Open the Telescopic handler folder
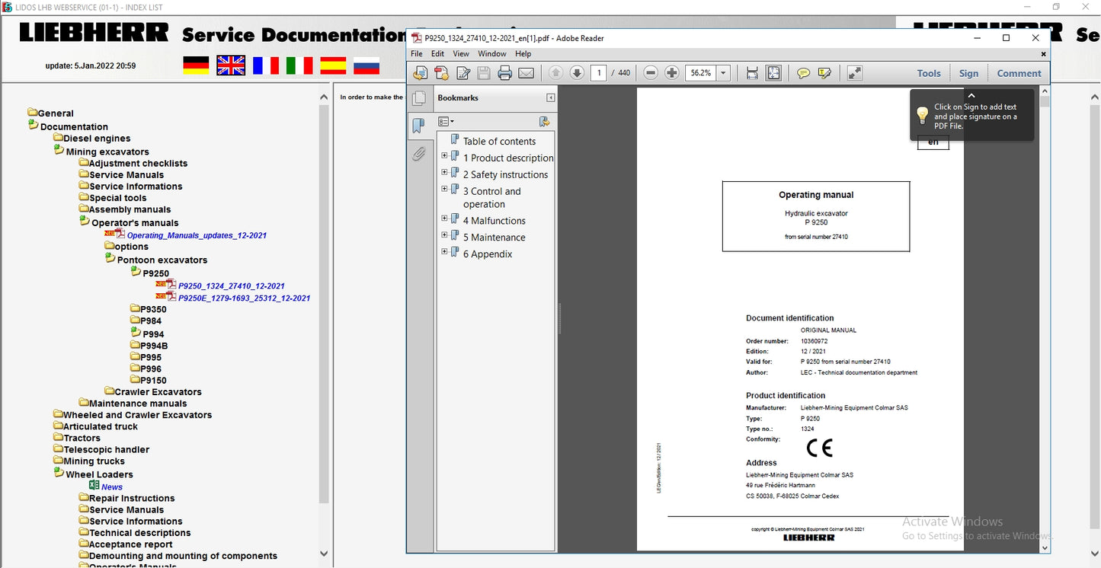1101x568 pixels. click(x=106, y=450)
